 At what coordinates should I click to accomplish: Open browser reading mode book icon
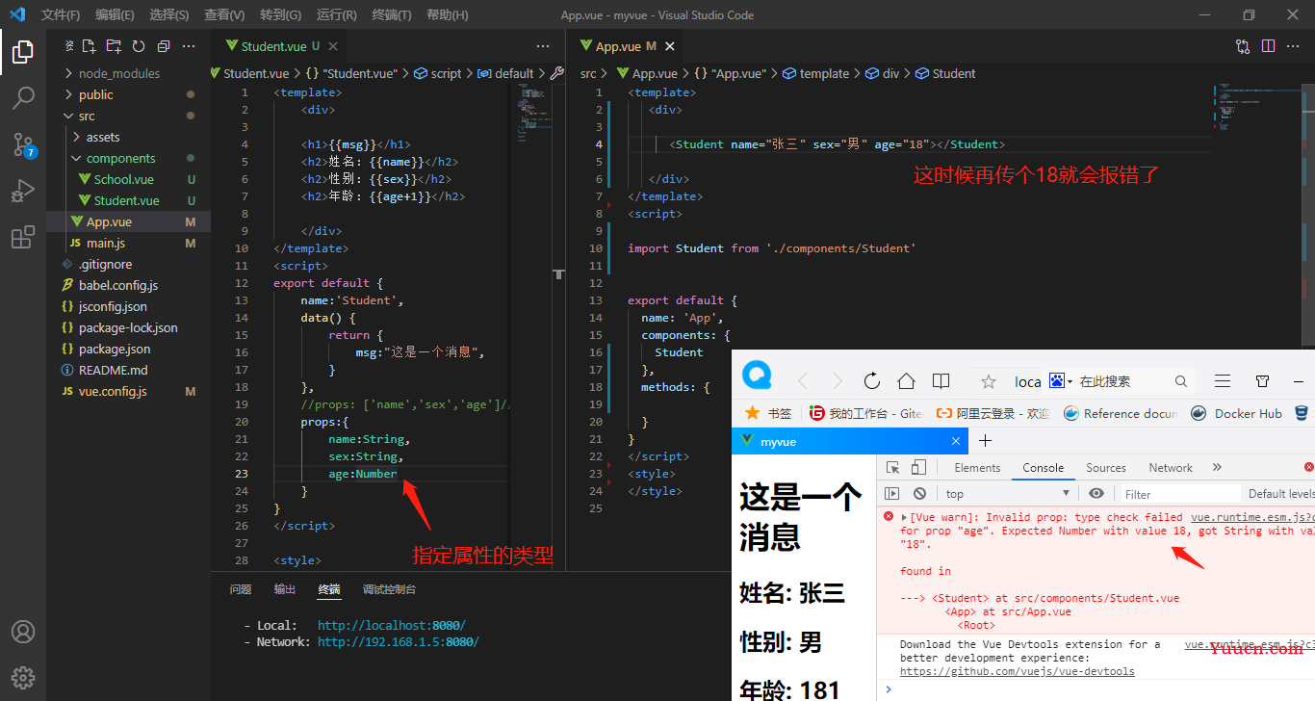(941, 380)
